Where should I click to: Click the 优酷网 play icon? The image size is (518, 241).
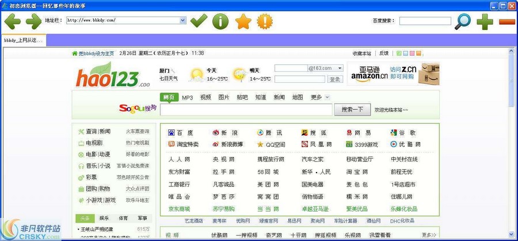pos(394,144)
